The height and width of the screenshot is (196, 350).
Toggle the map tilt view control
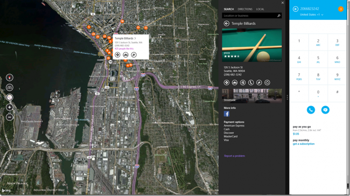coord(9,88)
